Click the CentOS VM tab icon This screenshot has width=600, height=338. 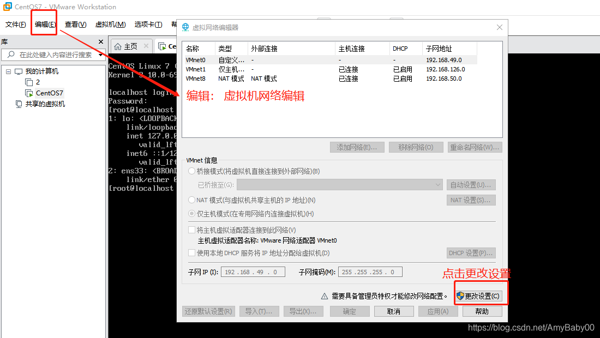point(162,46)
